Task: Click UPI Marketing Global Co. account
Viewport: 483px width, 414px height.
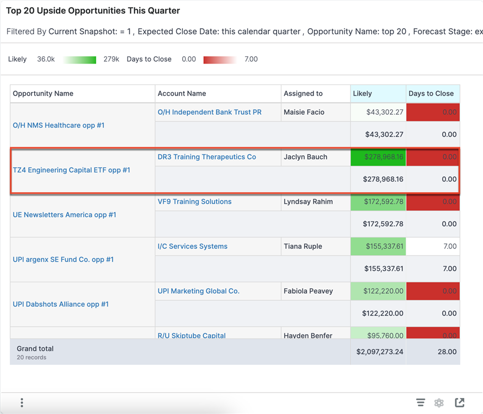Action: point(198,291)
